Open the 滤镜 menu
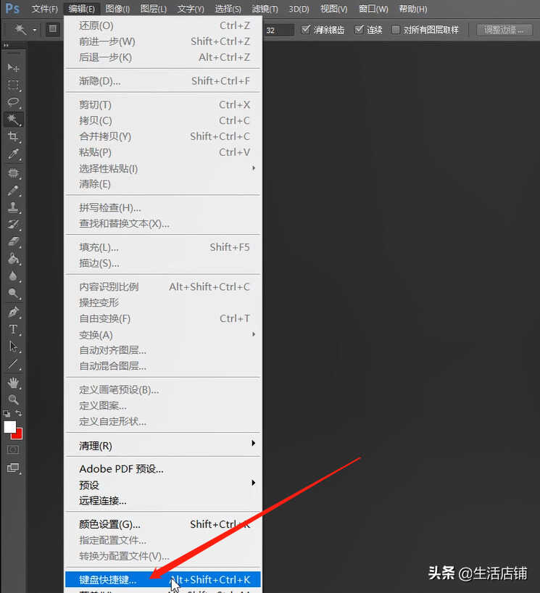The width and height of the screenshot is (540, 593). [x=265, y=9]
